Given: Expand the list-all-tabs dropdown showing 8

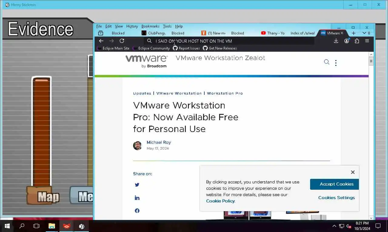Looking at the screenshot, I should [366, 33].
